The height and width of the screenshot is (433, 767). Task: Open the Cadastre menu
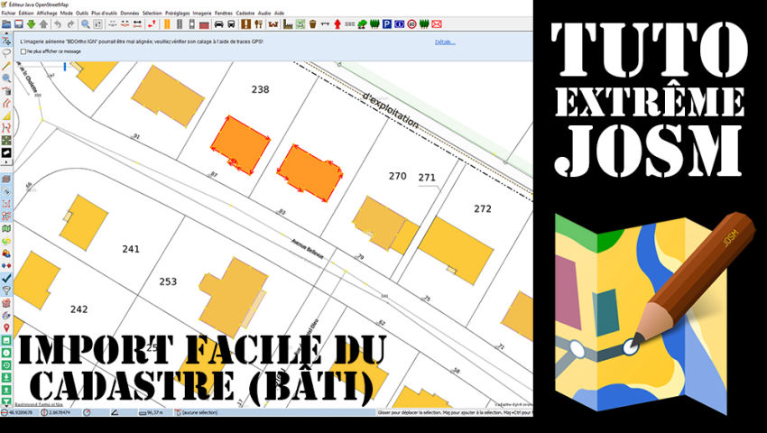pos(245,14)
